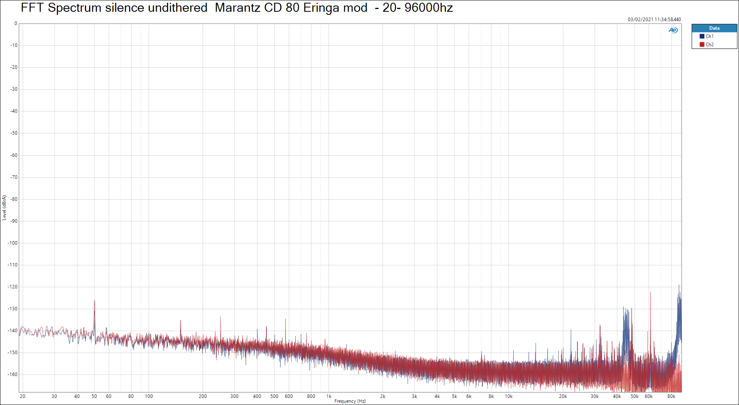Click the AP logo in the graph corner
Image resolution: width=739 pixels, height=405 pixels.
673,30
